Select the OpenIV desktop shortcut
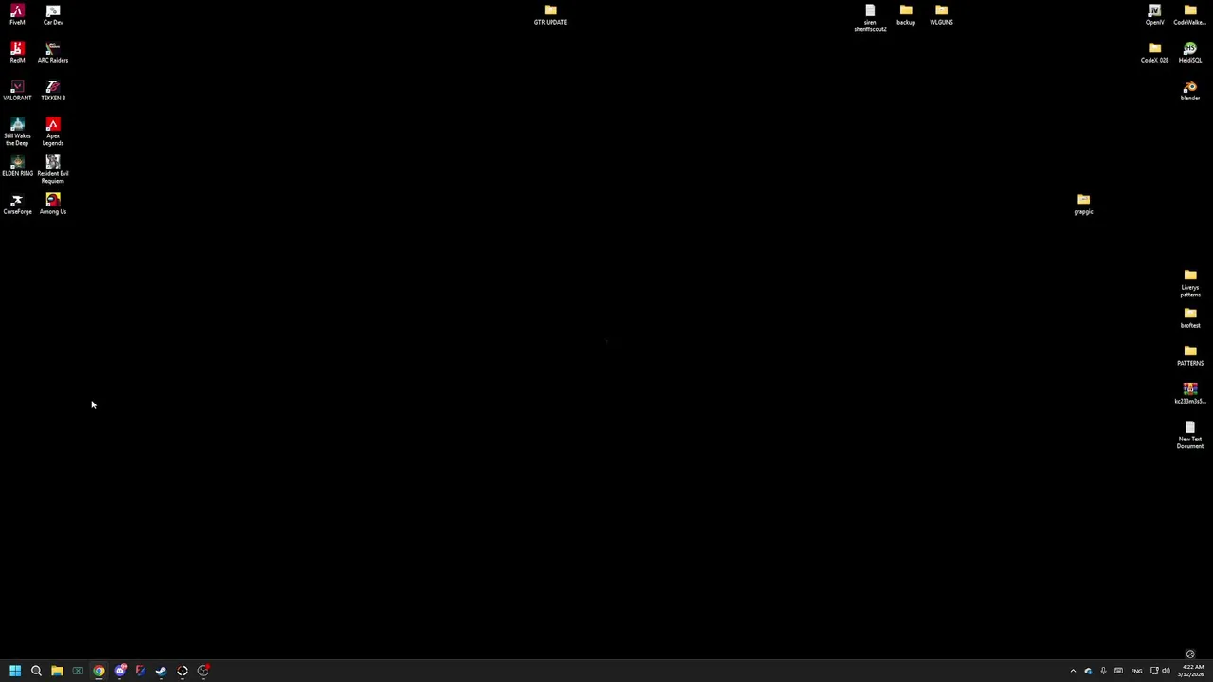 click(1154, 14)
